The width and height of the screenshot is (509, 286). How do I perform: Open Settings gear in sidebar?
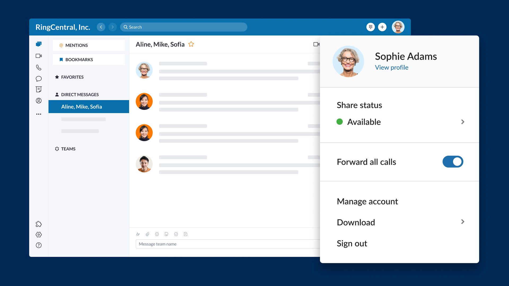[x=39, y=235]
